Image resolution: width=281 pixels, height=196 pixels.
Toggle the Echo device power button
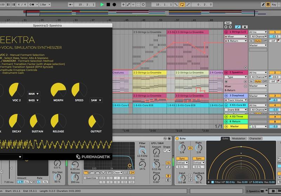177,139
